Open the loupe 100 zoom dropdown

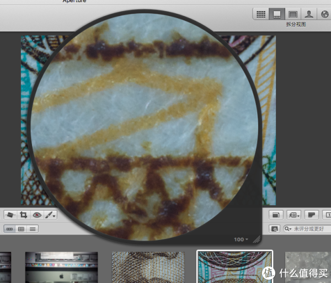[241, 239]
